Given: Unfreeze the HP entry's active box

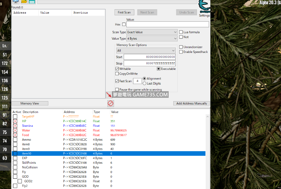Looking at the screenshot, I should [15, 121].
